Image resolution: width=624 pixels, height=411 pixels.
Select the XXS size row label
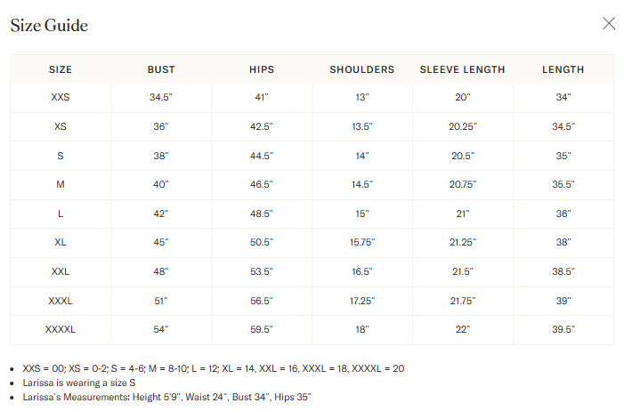pyautogui.click(x=61, y=97)
